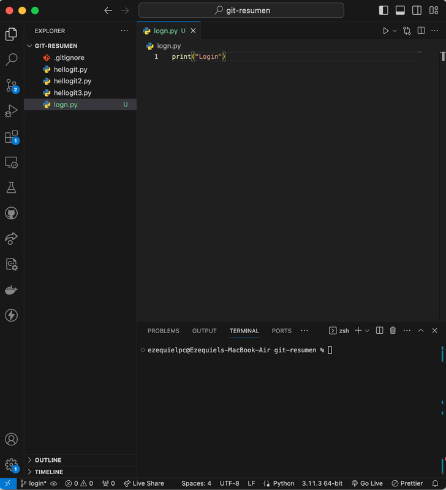Toggle secondary side bar visibility

click(417, 10)
